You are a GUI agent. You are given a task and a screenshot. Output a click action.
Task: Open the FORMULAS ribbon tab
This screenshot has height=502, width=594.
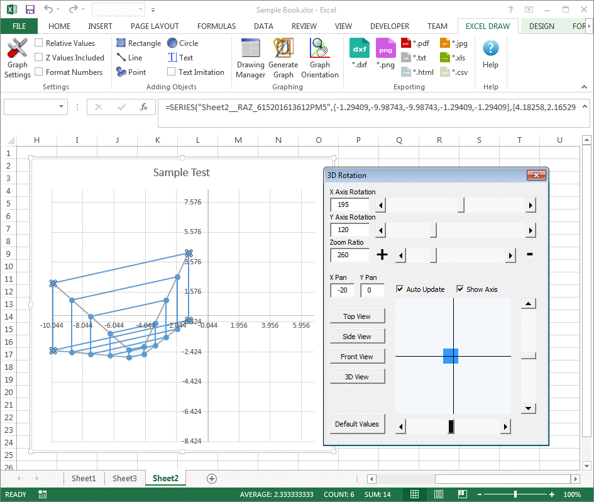tap(216, 26)
